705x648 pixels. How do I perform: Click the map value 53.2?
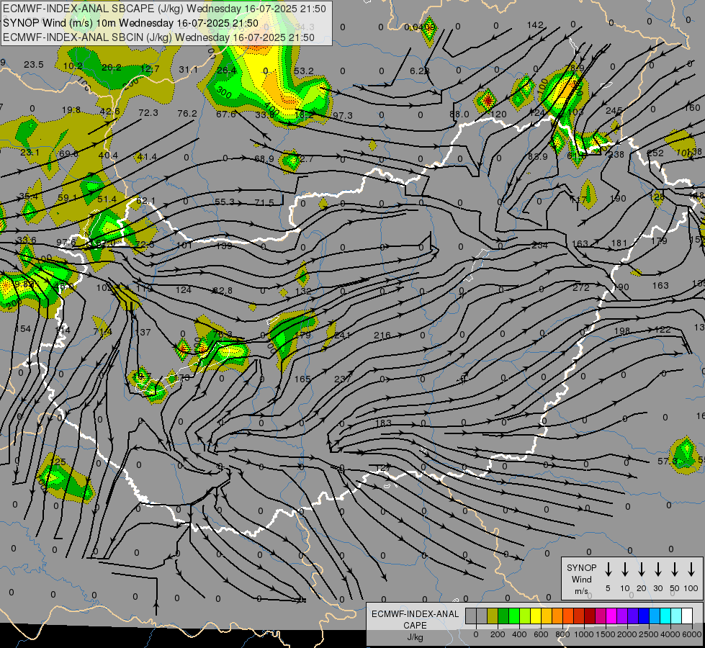tap(303, 71)
